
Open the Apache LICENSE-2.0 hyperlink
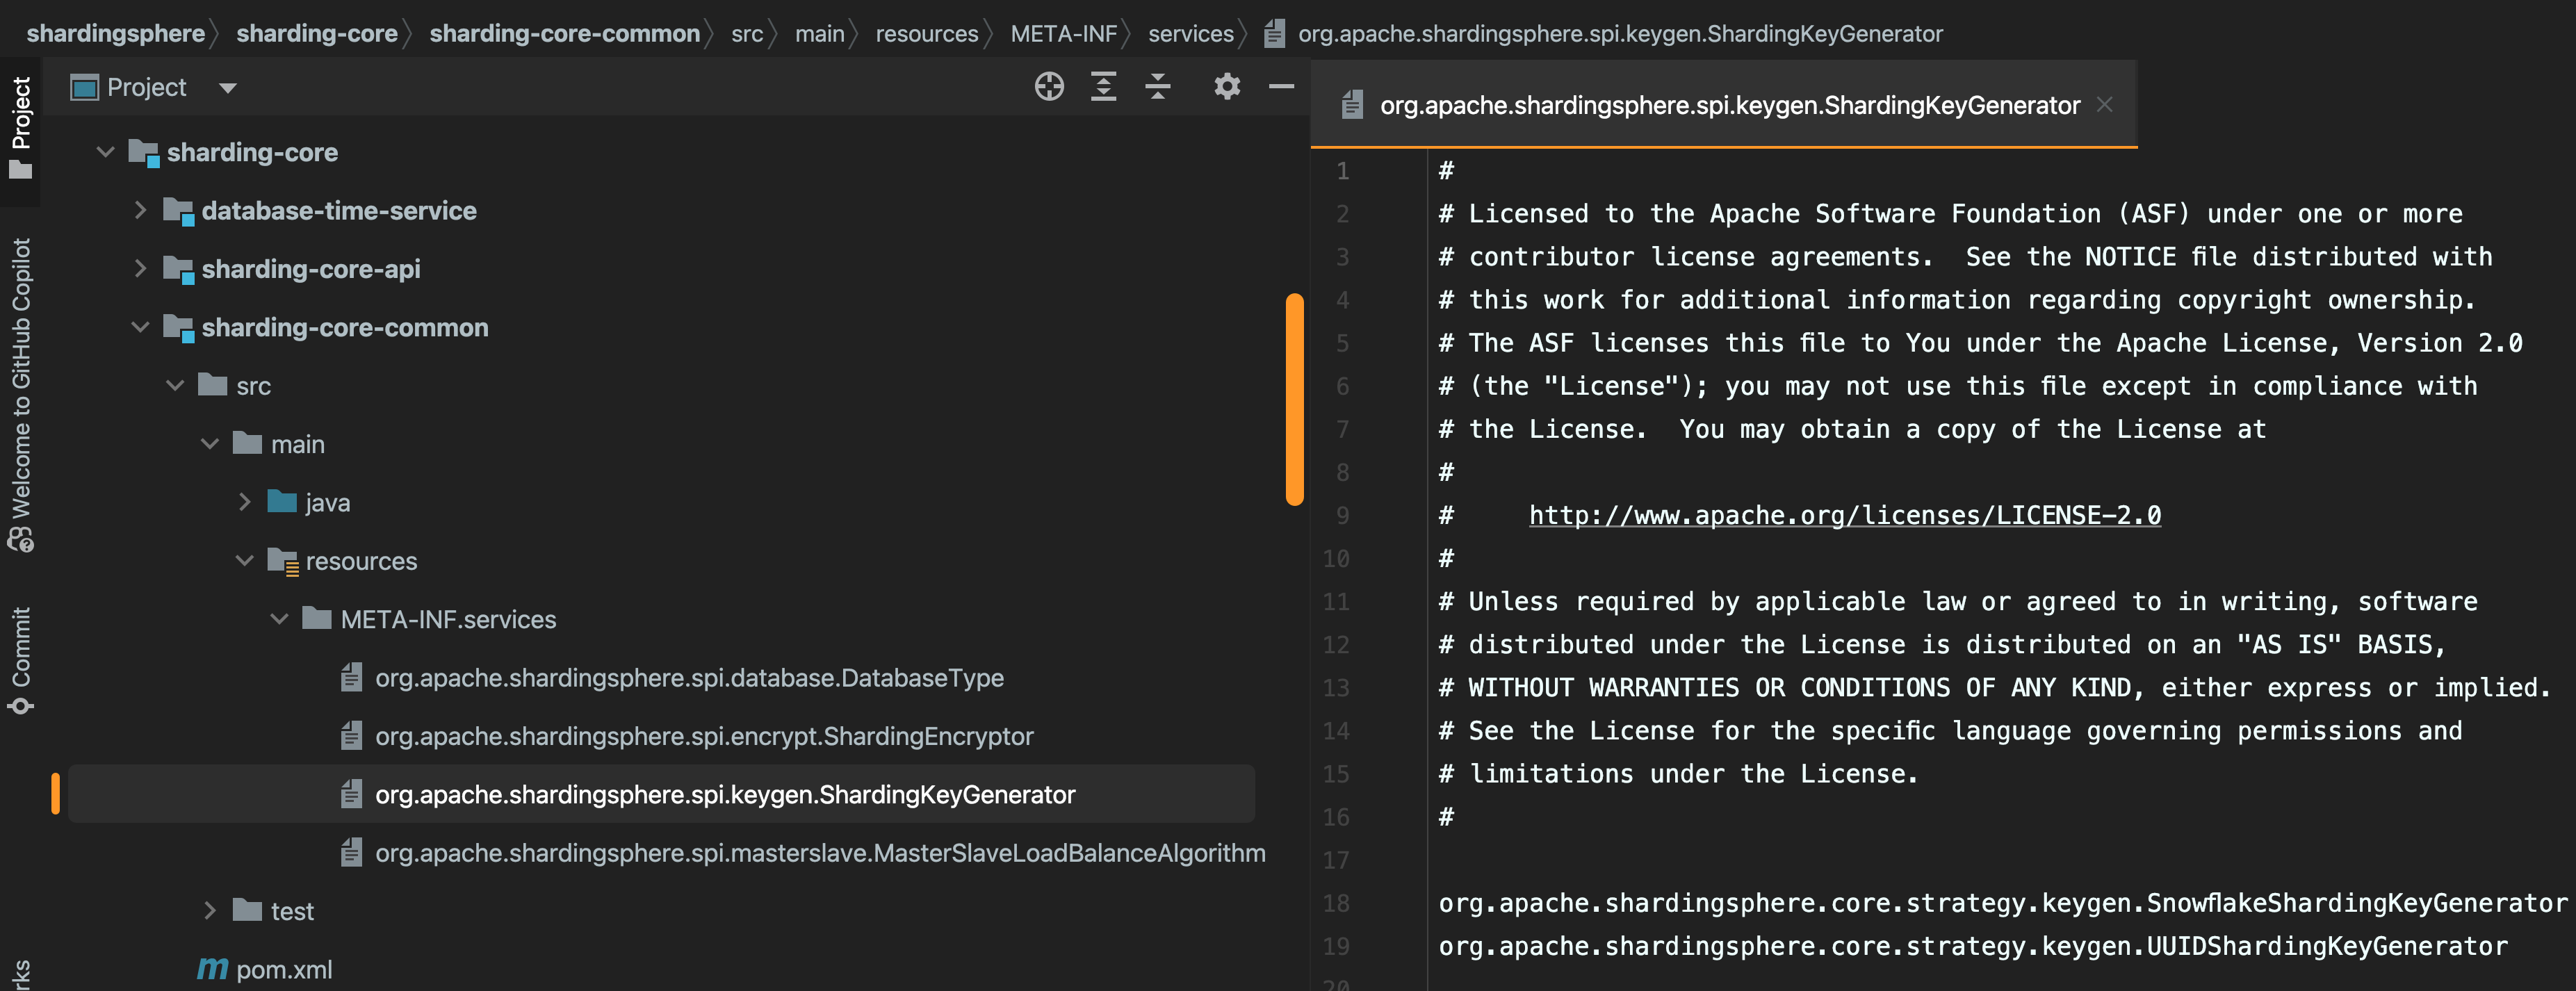pyautogui.click(x=1844, y=515)
